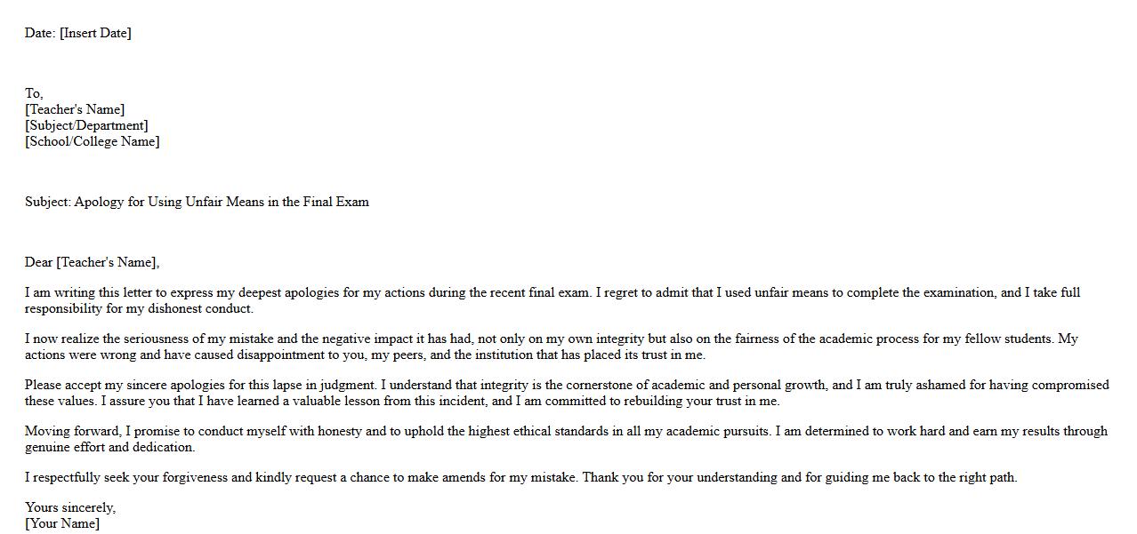
Task: Click the [School/College Name] placeholder
Action: click(93, 141)
